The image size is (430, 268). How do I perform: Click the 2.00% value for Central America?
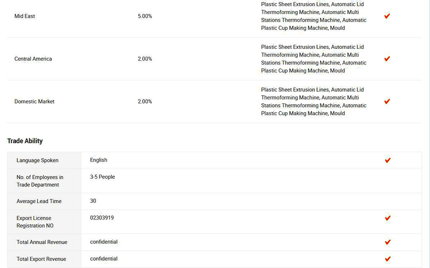point(145,59)
